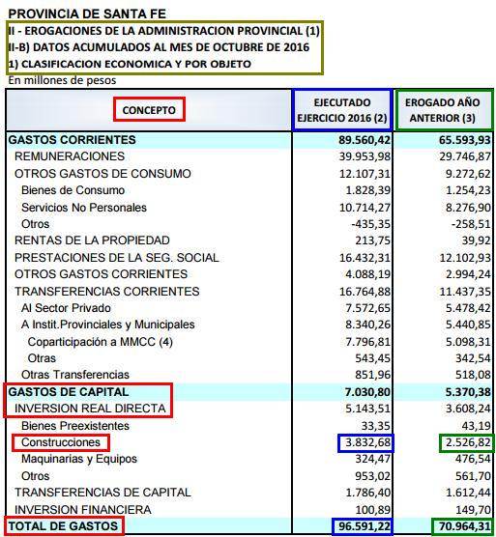Select value 7.572,65
The image size is (496, 537).
pos(367,308)
